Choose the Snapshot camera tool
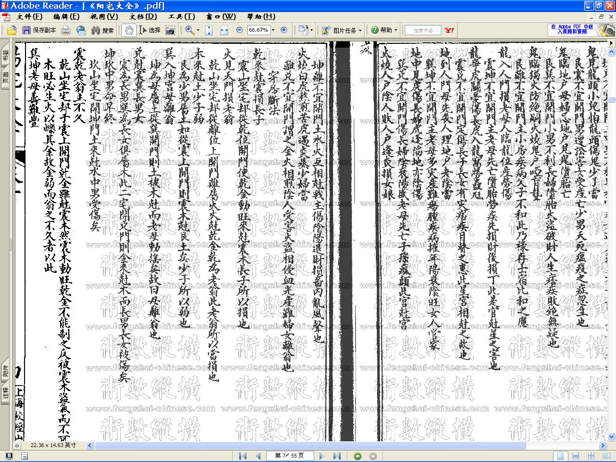 170,30
